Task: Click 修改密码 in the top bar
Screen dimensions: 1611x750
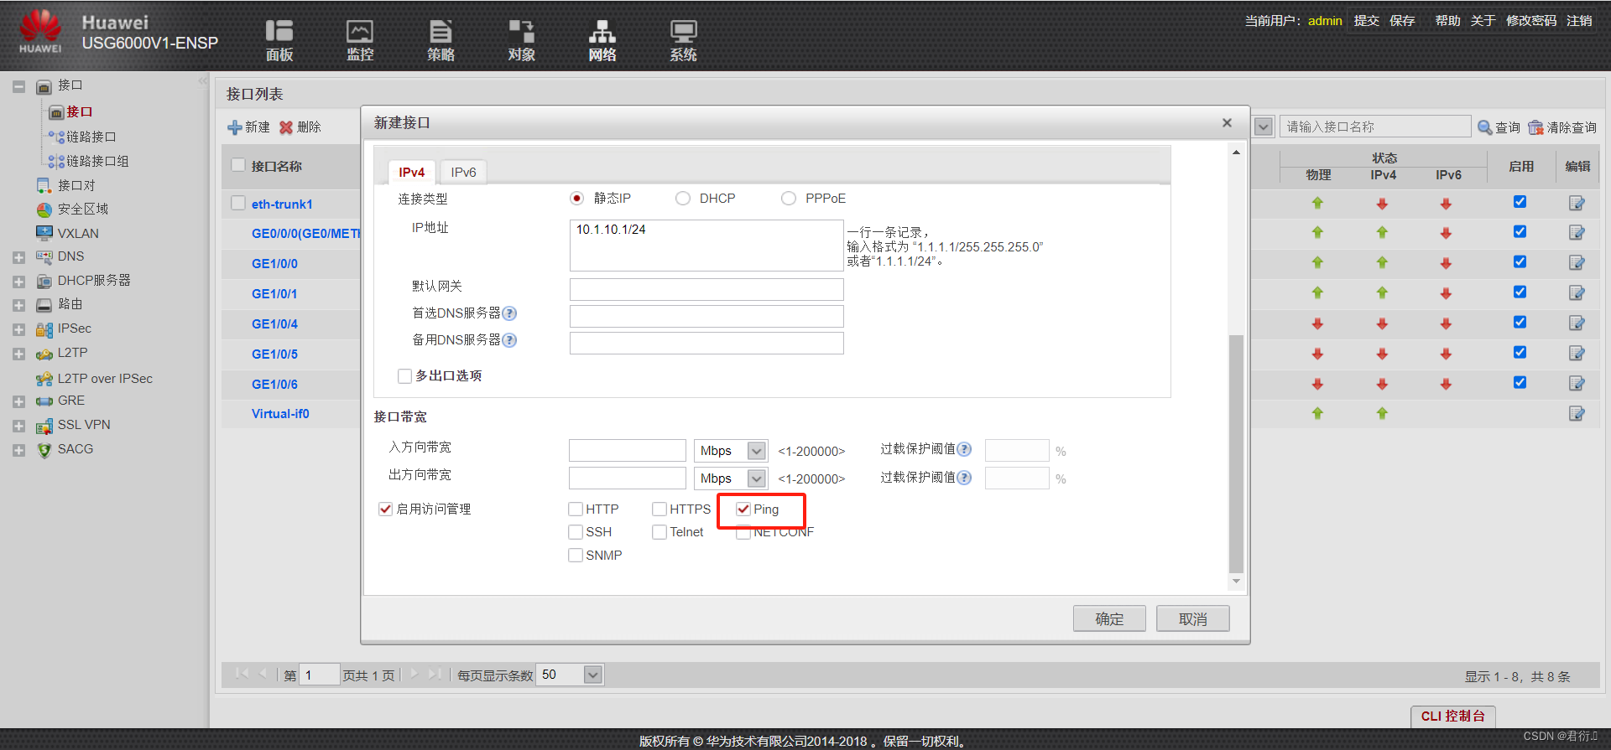Action: (1531, 21)
